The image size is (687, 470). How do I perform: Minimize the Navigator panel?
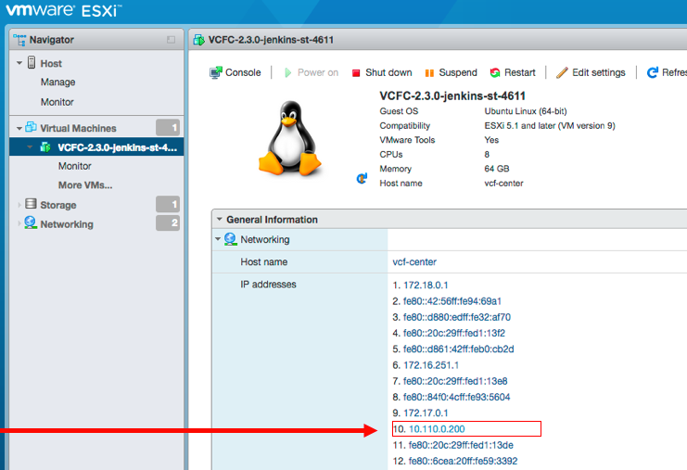click(171, 40)
